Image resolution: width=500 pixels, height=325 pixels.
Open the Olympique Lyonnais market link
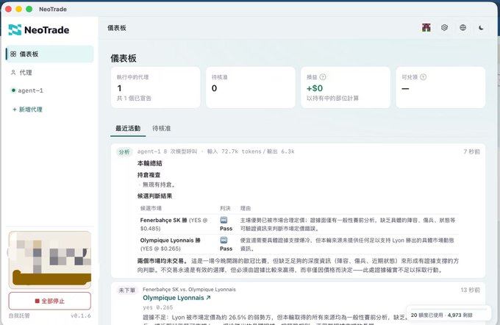point(176,298)
